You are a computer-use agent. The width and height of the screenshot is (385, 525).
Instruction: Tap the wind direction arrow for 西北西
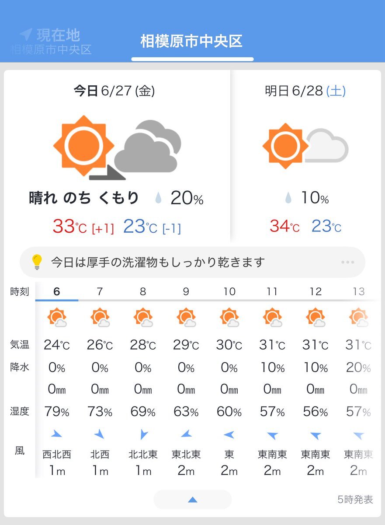pyautogui.click(x=56, y=434)
